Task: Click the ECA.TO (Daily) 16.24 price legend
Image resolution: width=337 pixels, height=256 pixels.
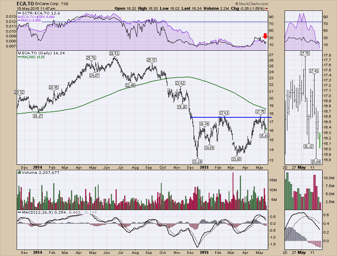Action: pos(41,53)
